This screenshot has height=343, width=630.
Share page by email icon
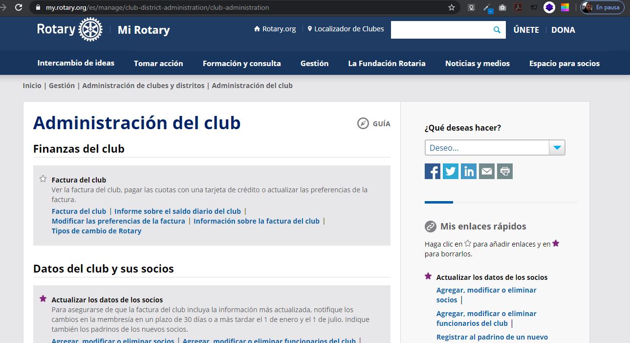click(x=487, y=171)
